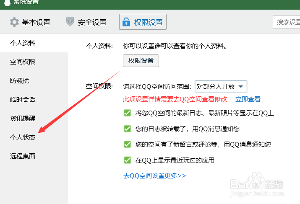Click the 请选择QQ空间访问范围 label

click(157, 87)
